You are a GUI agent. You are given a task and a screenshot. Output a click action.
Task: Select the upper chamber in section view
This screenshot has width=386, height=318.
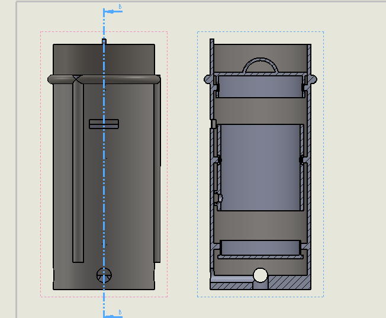pos(260,86)
